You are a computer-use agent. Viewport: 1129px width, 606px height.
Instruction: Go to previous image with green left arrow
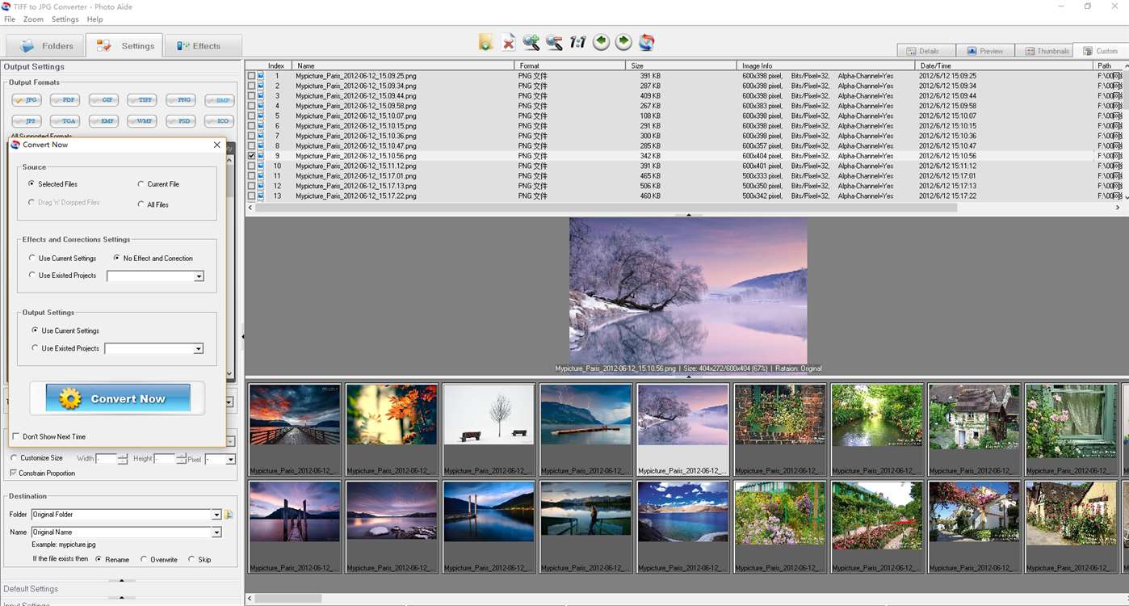click(x=601, y=42)
